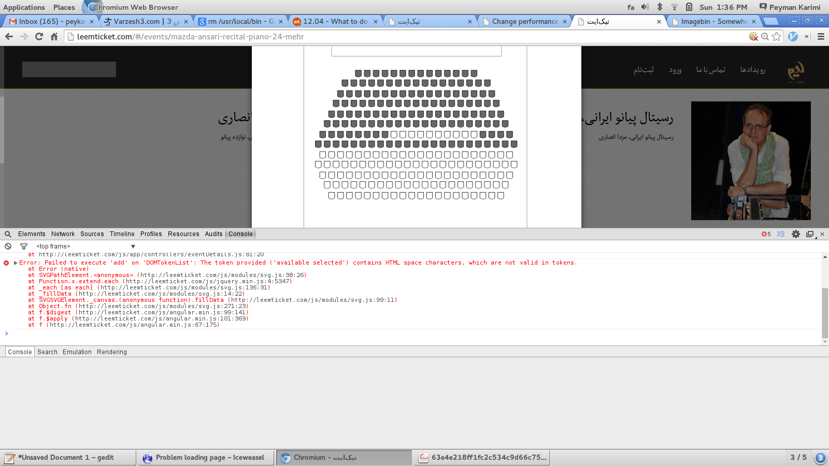Viewport: 829px width, 466px height.
Task: Open the jquery.min.js:4:5347 source link
Action: (x=208, y=282)
